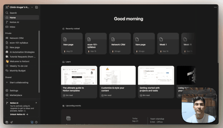Click the sidebar vertical scrollbar

[x=39, y=62]
